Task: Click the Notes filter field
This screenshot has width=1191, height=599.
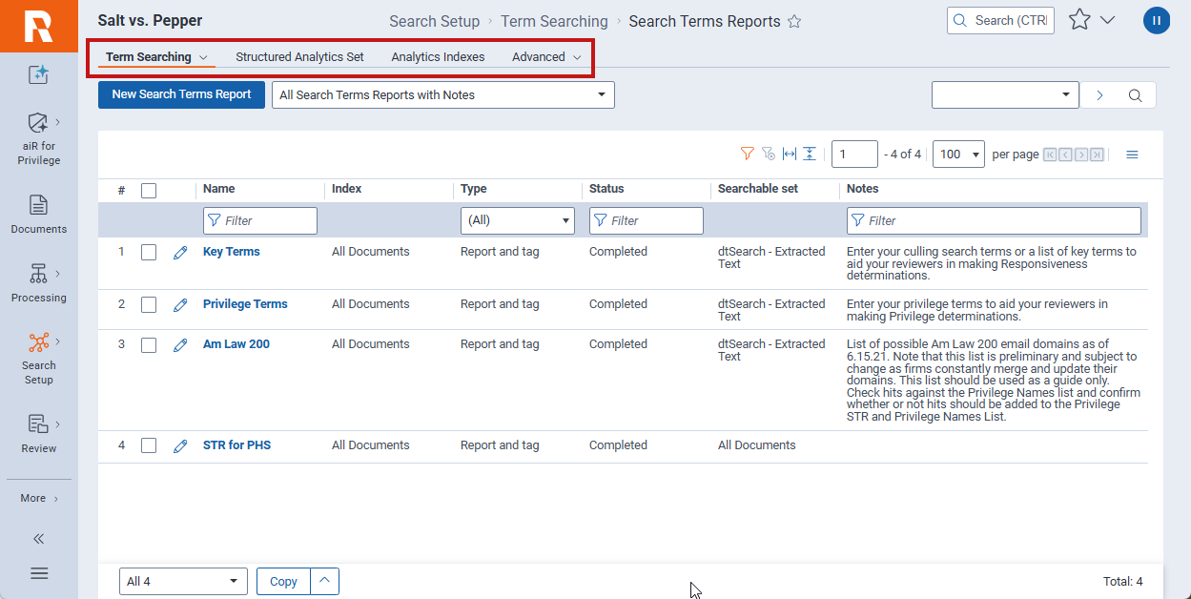Action: point(994,220)
